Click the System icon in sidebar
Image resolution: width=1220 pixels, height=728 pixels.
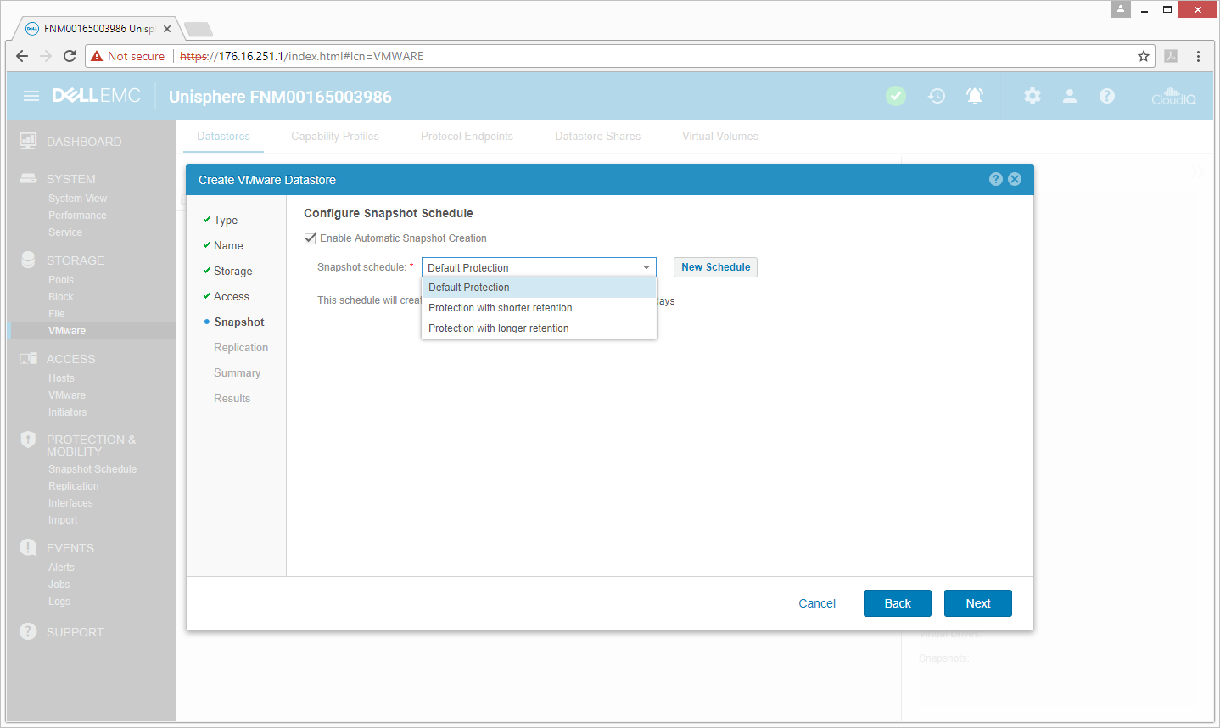point(28,178)
